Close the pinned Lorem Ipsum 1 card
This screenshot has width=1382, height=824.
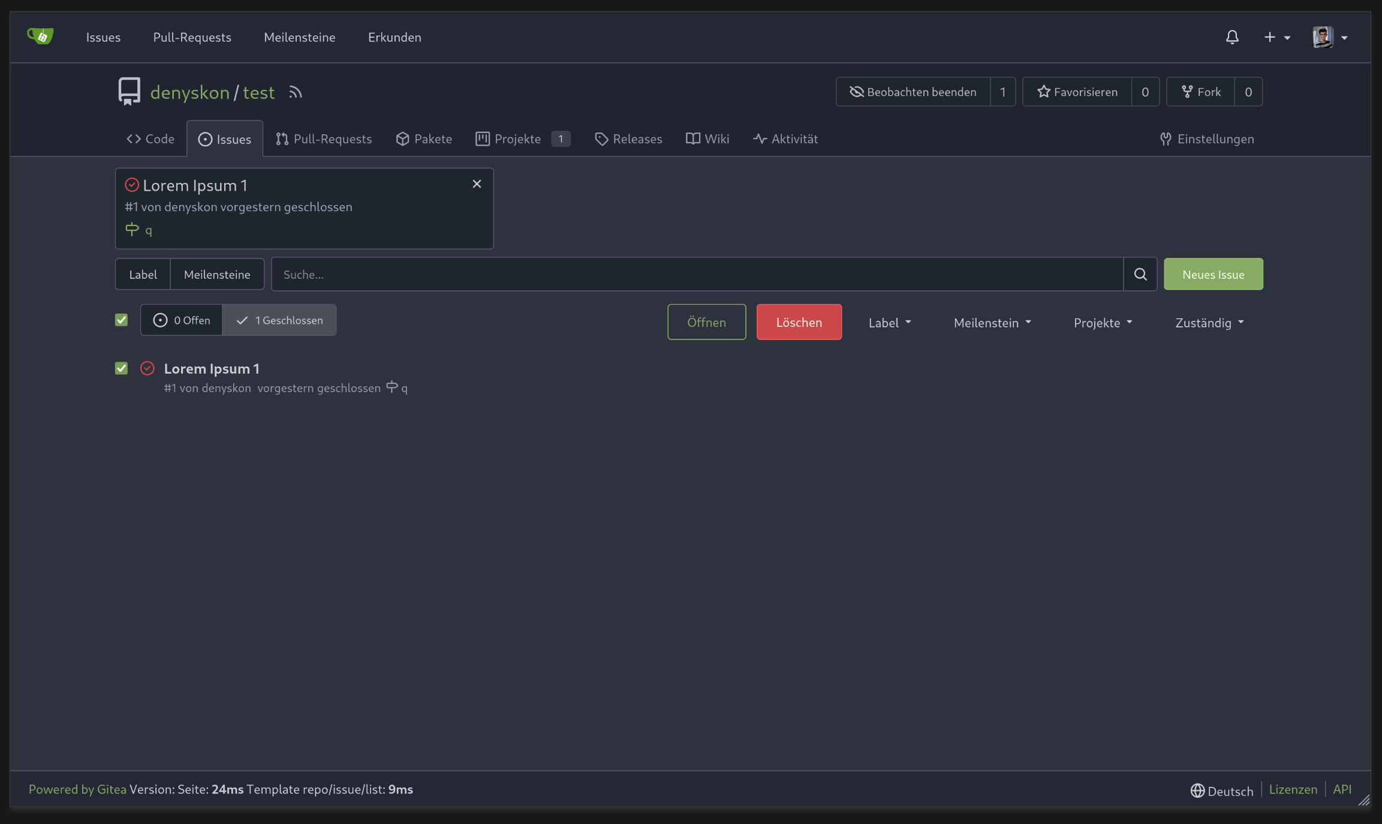pyautogui.click(x=477, y=184)
